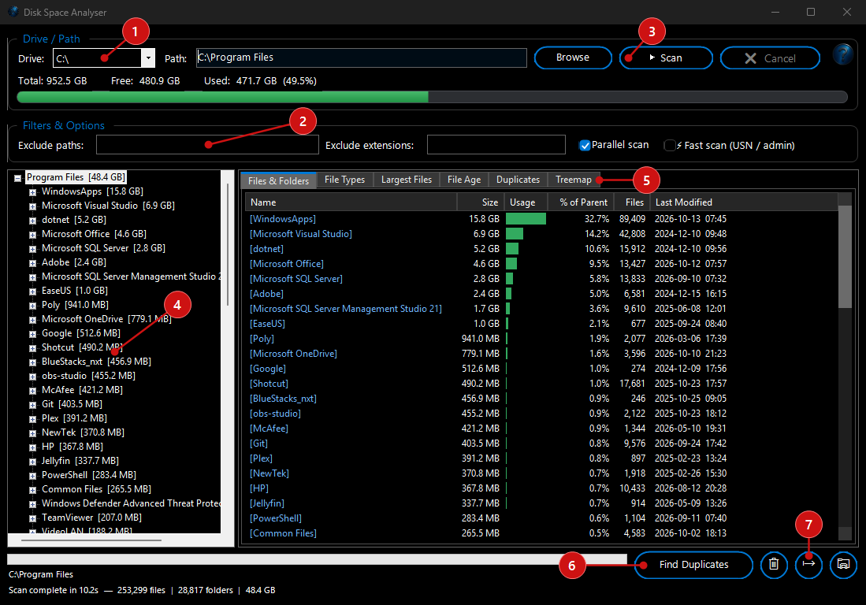Switch to the File Types tab

click(x=344, y=180)
